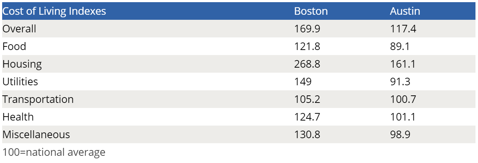Image resolution: width=478 pixels, height=163 pixels.
Task: Click the 100=national average footnote
Action: (54, 152)
